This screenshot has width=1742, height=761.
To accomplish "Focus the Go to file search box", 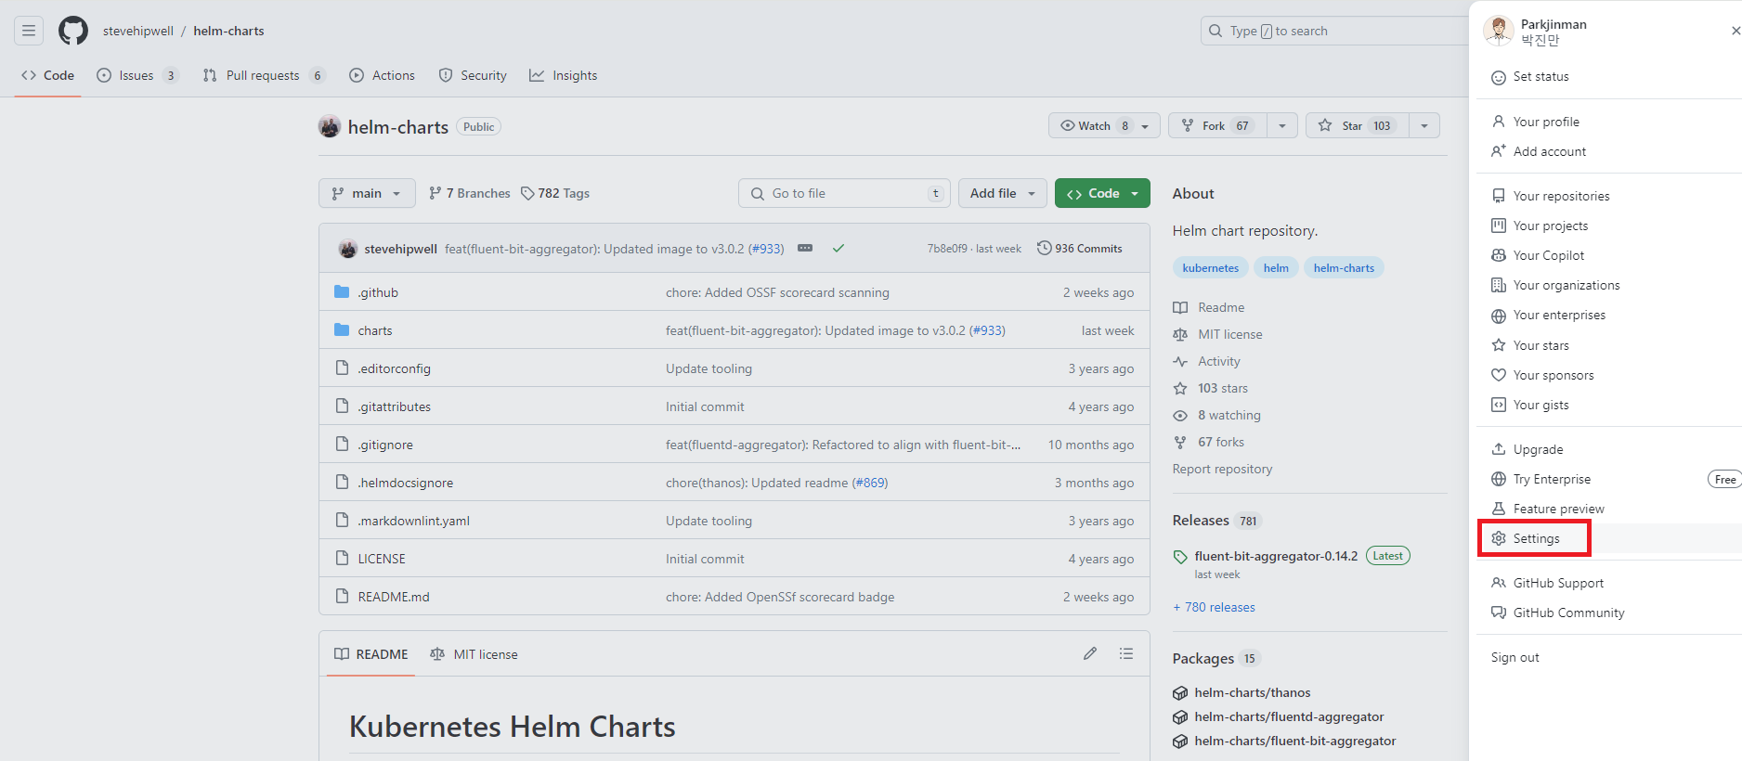I will (x=845, y=193).
